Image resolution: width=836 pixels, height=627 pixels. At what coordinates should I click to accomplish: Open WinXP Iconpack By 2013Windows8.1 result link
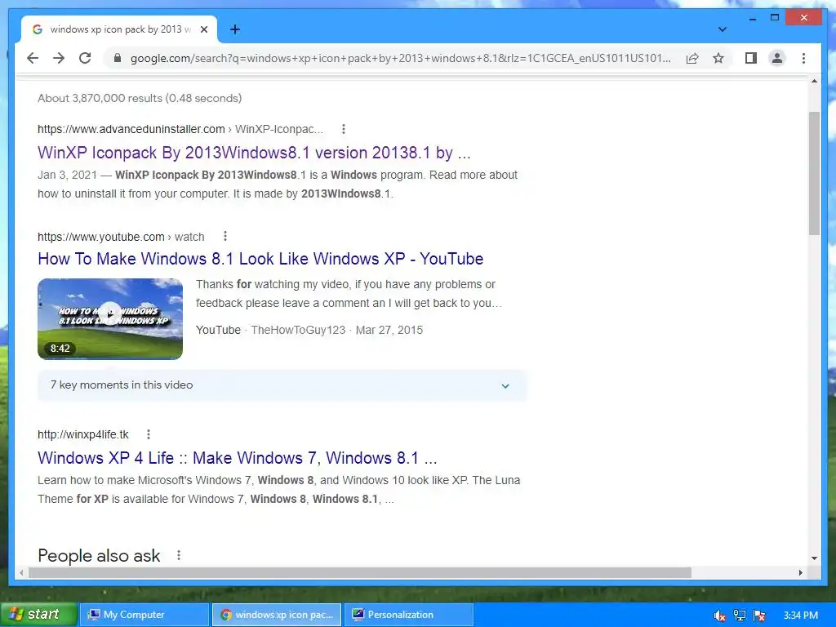tap(254, 153)
